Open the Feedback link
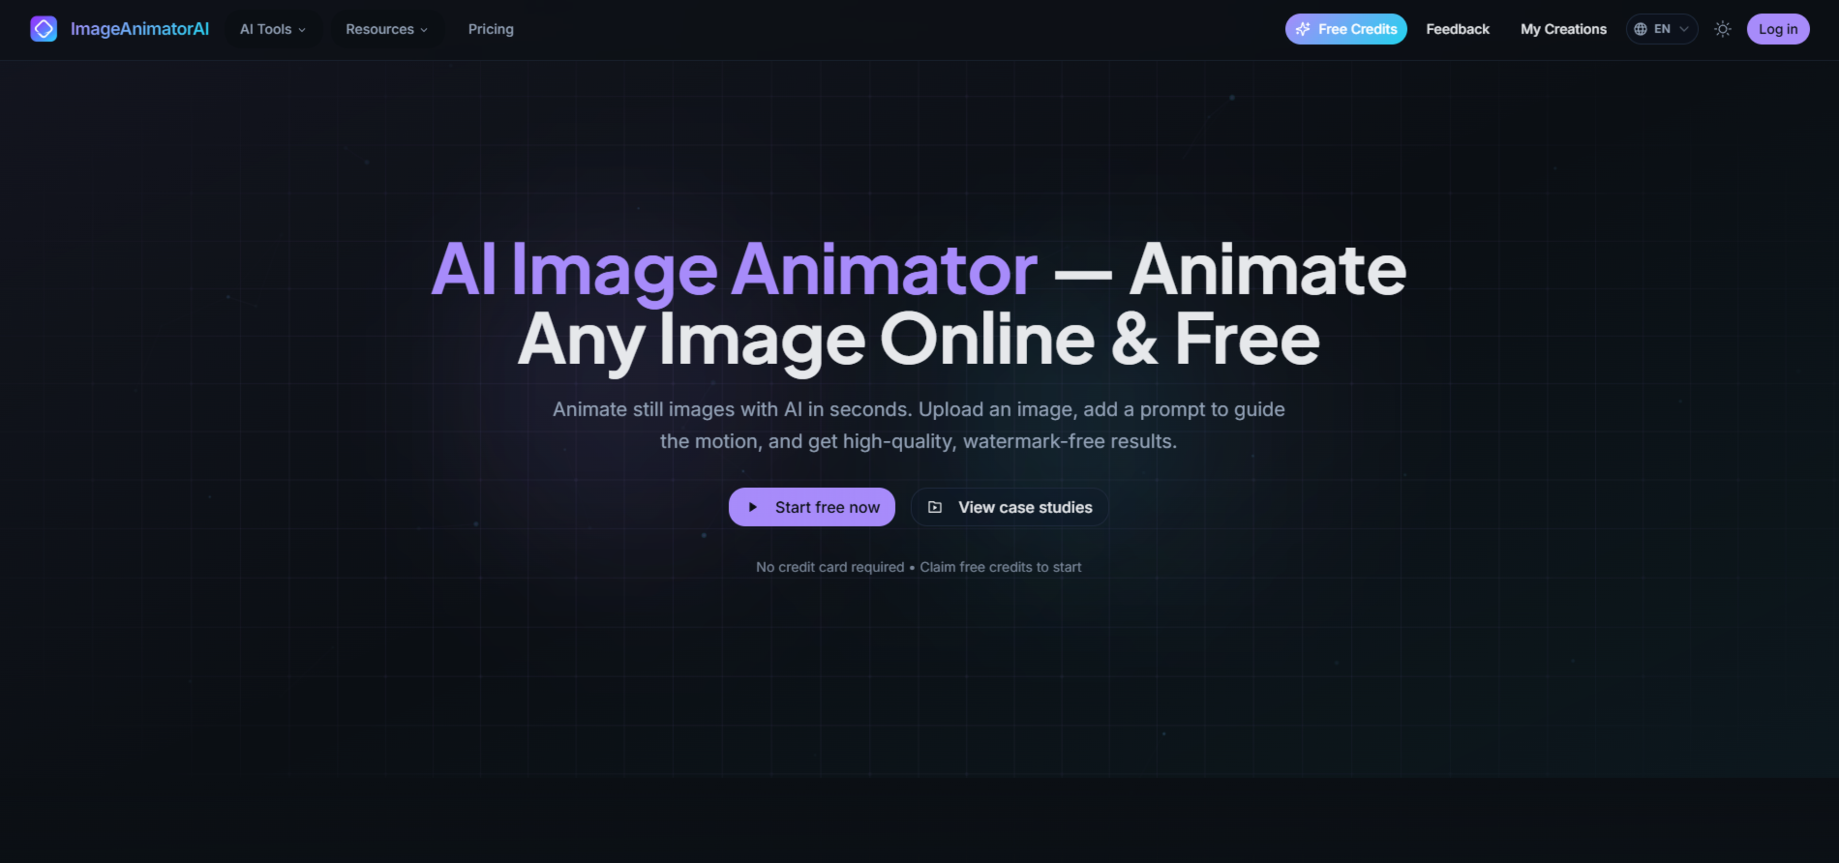The image size is (1839, 863). (x=1457, y=29)
